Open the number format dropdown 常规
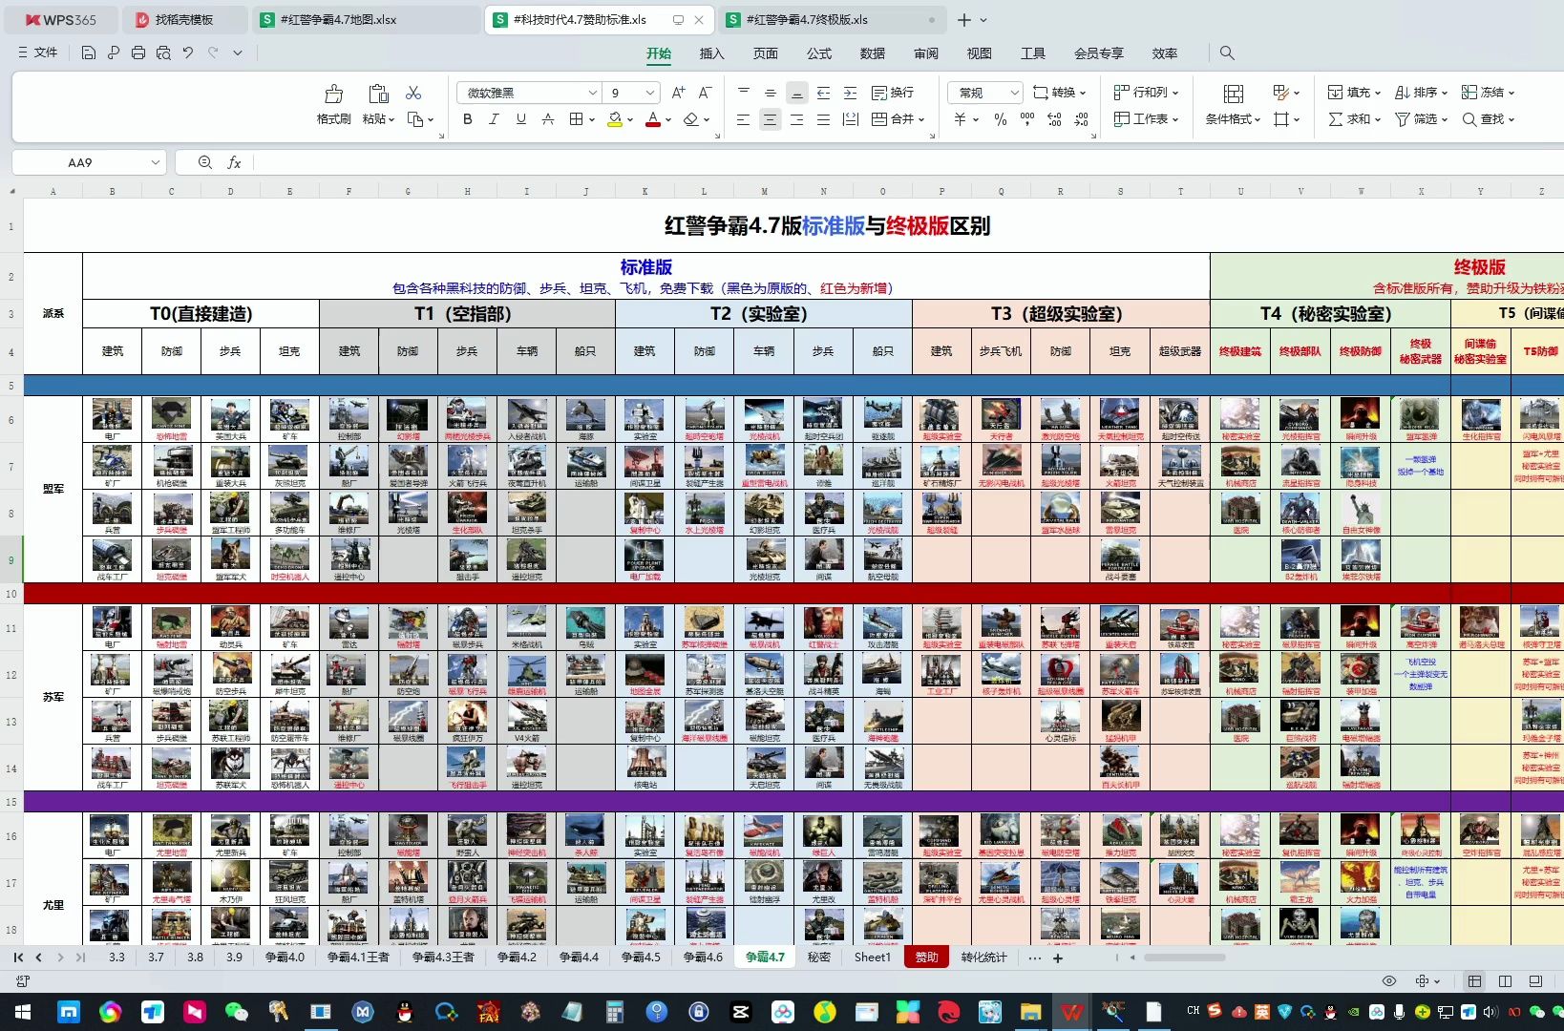Image resolution: width=1564 pixels, height=1031 pixels. pos(985,93)
